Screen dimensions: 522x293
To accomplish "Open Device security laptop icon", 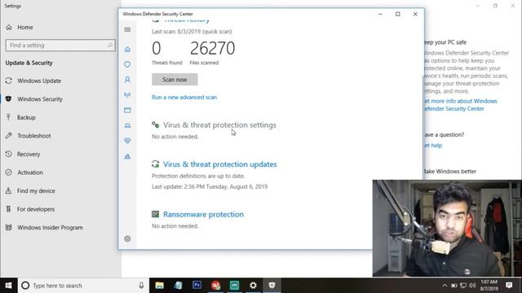I will pyautogui.click(x=127, y=125).
